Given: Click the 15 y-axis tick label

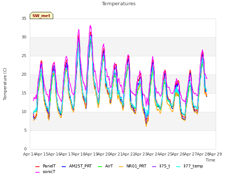Looking at the screenshot, I should tap(24, 93).
